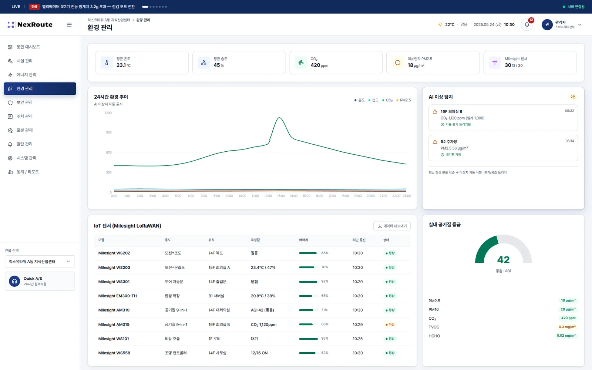Select the Milesight EM300-TH row

click(x=252, y=296)
